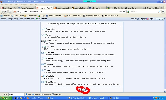Click in the Find text field
The image size is (166, 100).
point(16,94)
